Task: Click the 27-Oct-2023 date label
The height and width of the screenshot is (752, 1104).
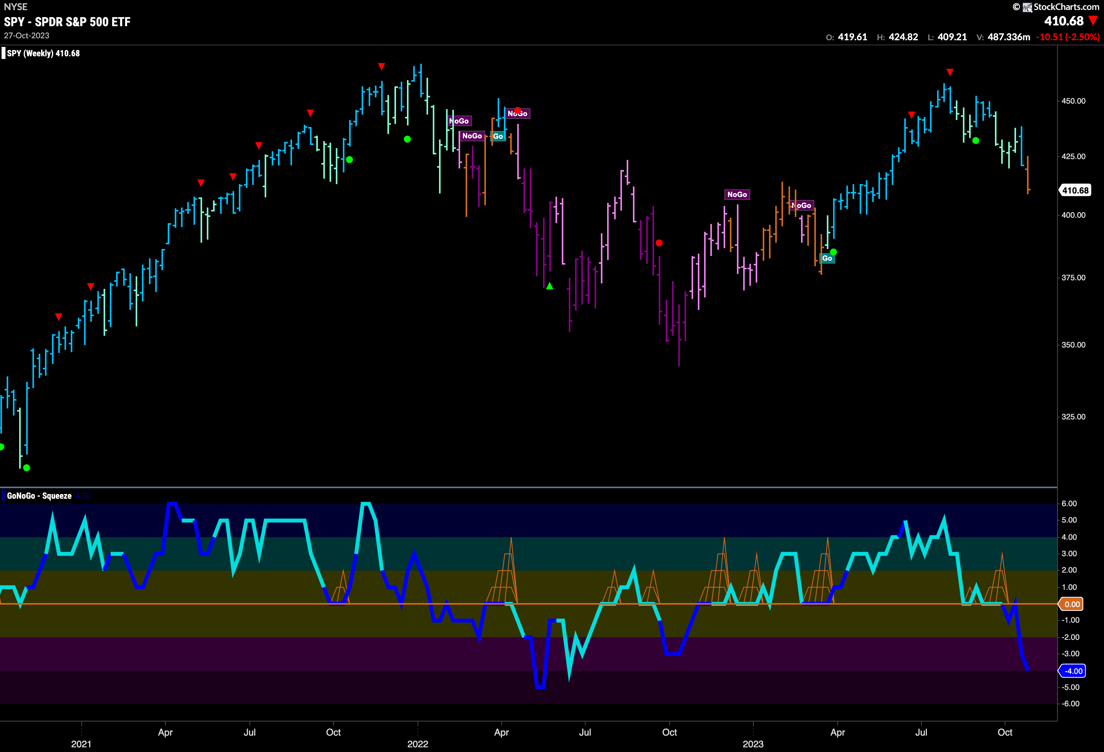Action: pos(27,36)
